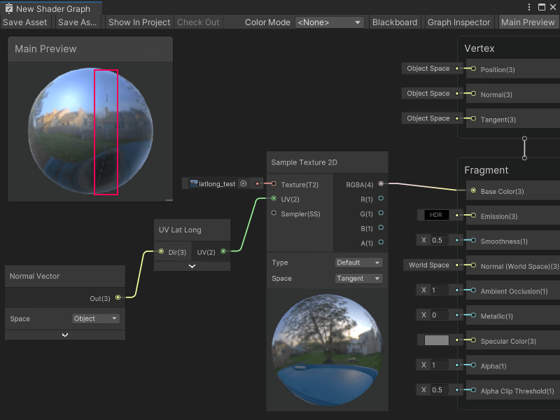
Task: Toggle the Graph Inspector panel
Action: pyautogui.click(x=459, y=22)
